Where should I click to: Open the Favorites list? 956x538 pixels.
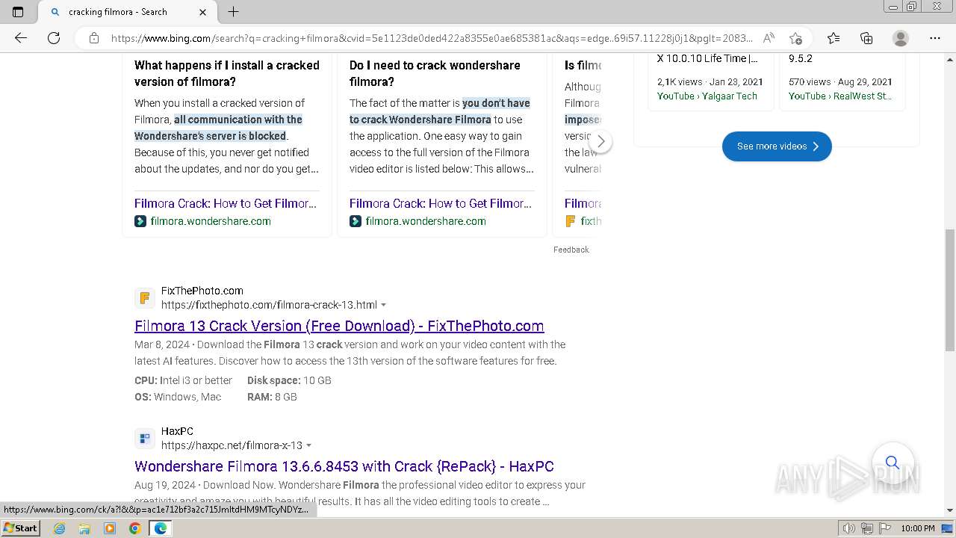834,38
